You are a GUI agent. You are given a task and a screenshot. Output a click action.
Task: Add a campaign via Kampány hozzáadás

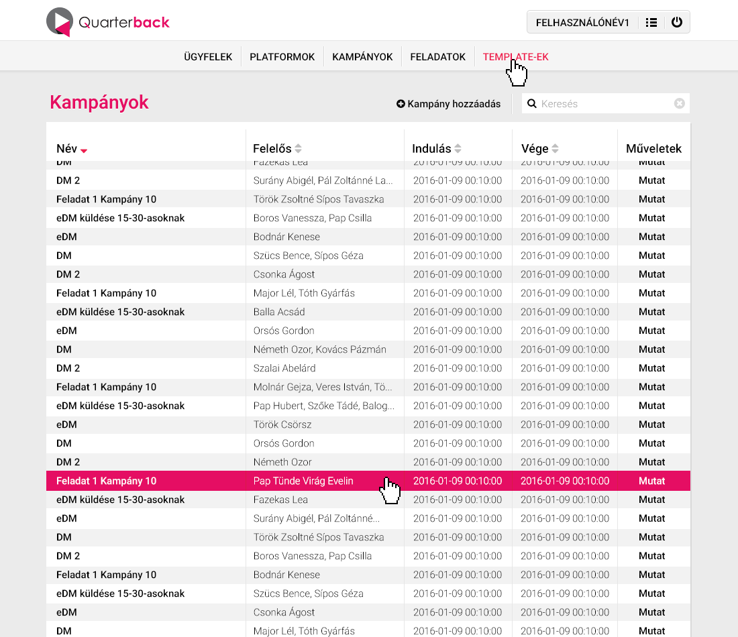(449, 104)
